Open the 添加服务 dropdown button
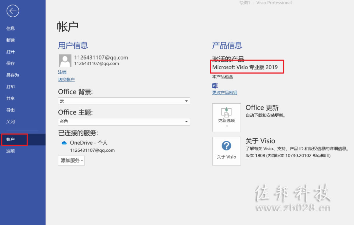Viewport: 354px width, 225px height. 71,160
